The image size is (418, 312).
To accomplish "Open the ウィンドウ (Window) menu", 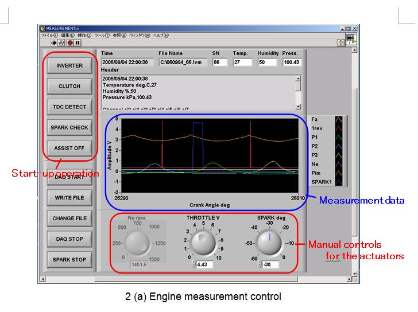I will tap(140, 36).
